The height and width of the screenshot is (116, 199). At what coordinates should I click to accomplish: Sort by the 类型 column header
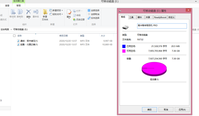[82, 36]
